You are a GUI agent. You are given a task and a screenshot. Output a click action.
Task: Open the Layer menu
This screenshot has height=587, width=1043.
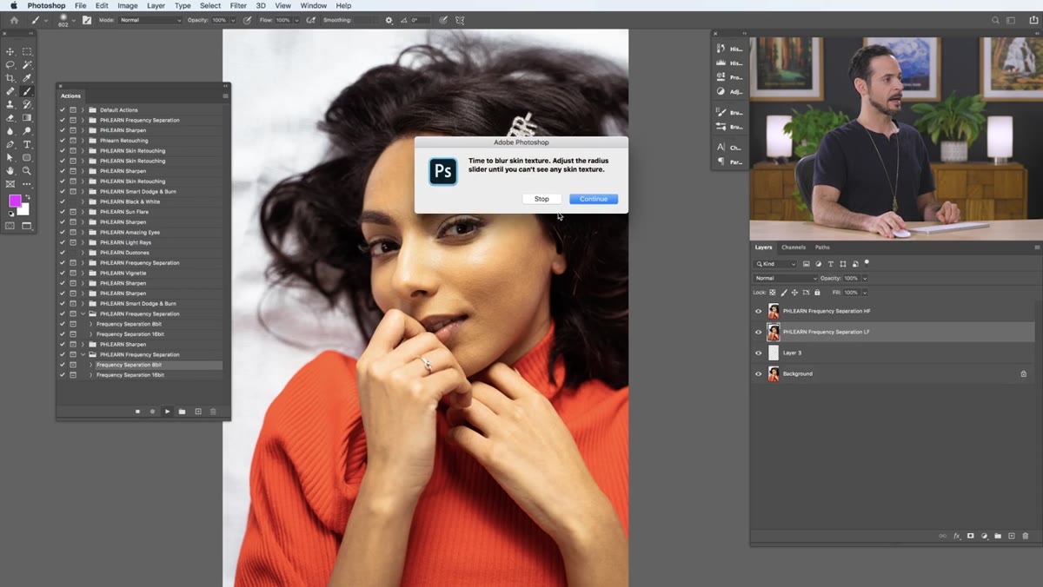(x=156, y=6)
